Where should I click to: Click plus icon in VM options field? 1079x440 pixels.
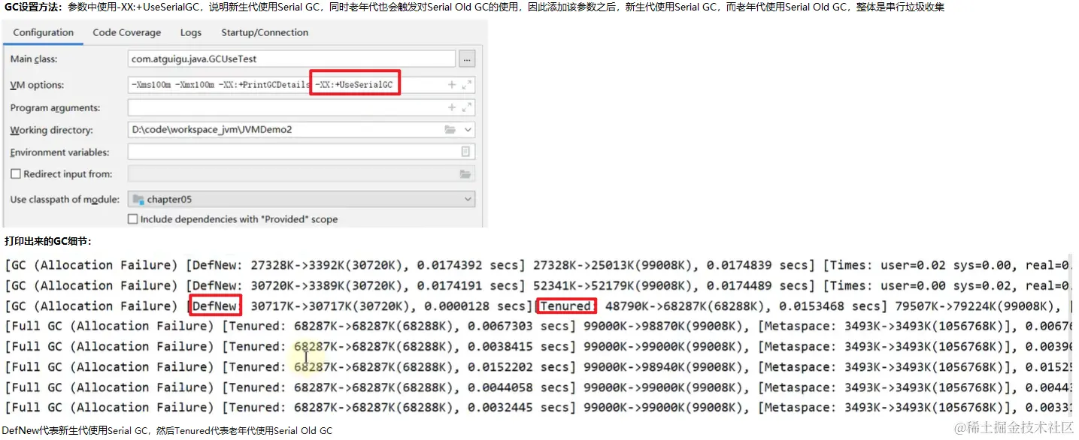click(x=452, y=85)
